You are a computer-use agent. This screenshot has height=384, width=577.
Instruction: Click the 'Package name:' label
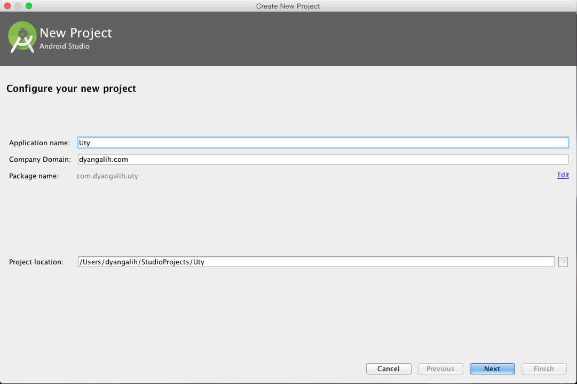click(34, 176)
